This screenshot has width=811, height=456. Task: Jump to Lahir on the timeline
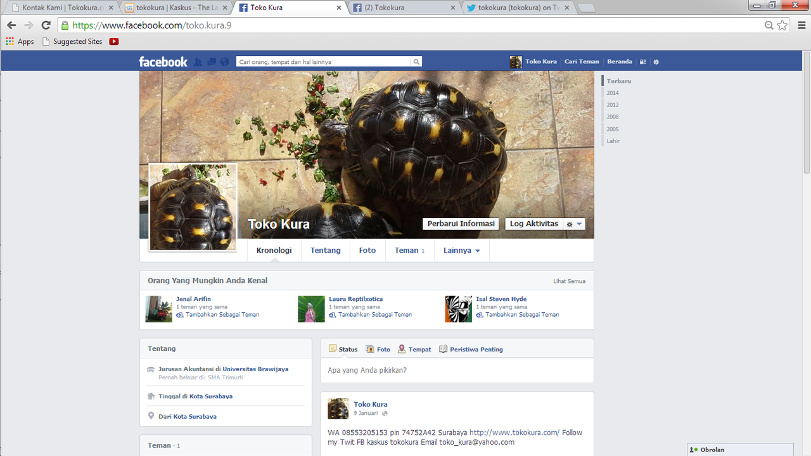click(613, 141)
